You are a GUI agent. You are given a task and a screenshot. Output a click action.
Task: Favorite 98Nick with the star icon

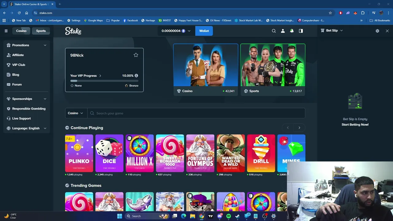(x=136, y=55)
